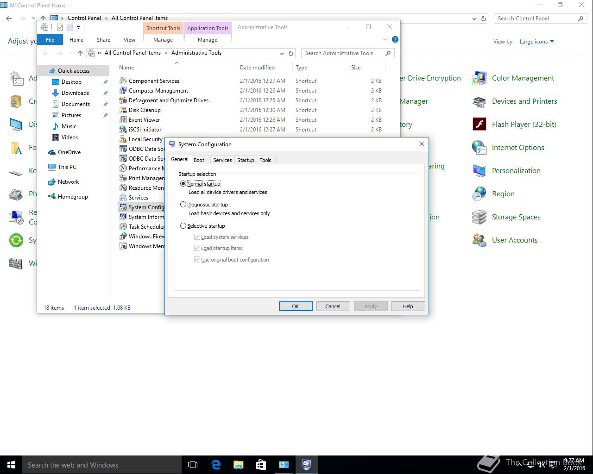
Task: Open Action Center notification icon
Action: point(553,465)
